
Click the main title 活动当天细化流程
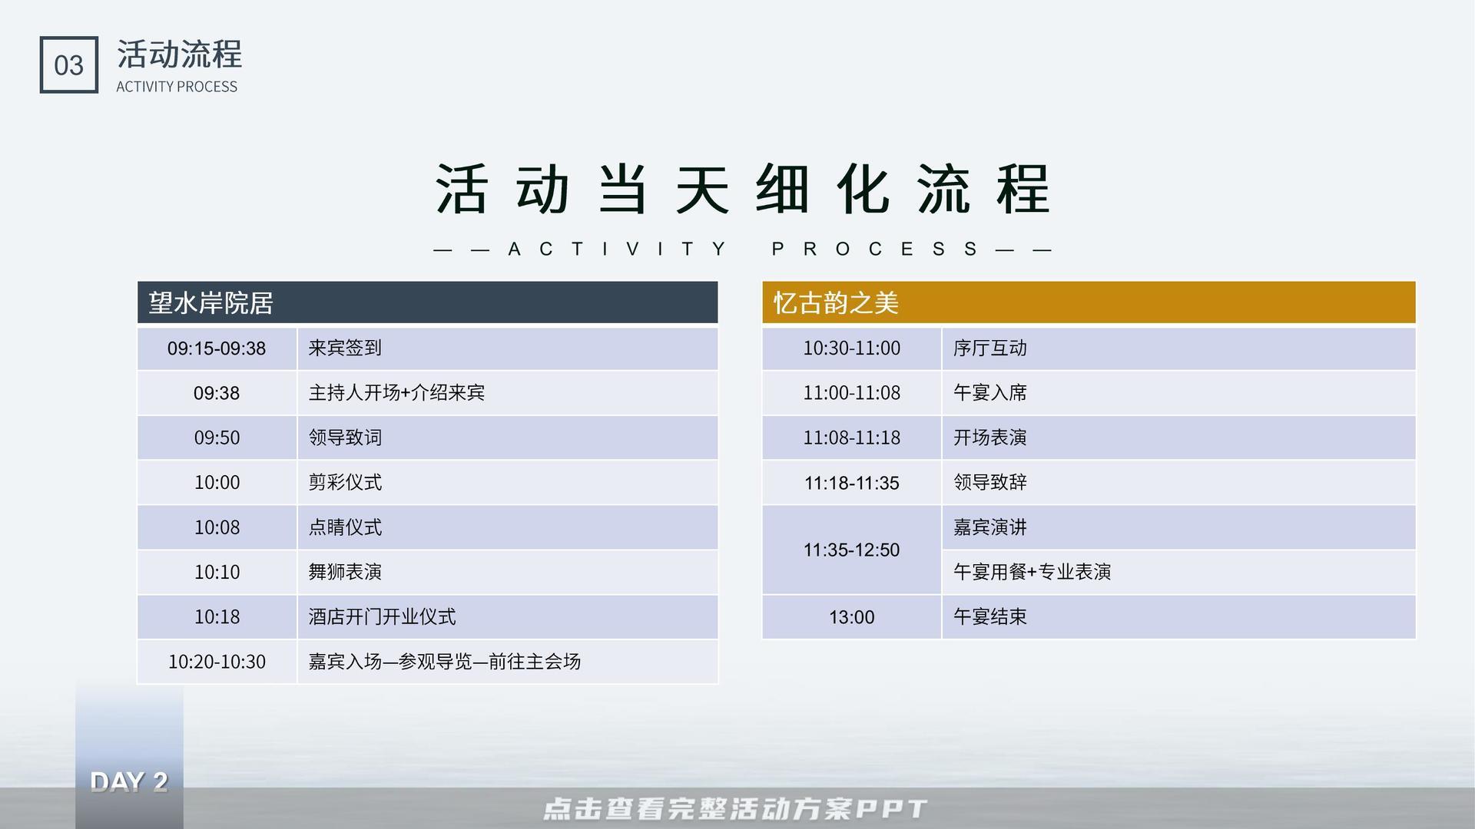click(742, 189)
